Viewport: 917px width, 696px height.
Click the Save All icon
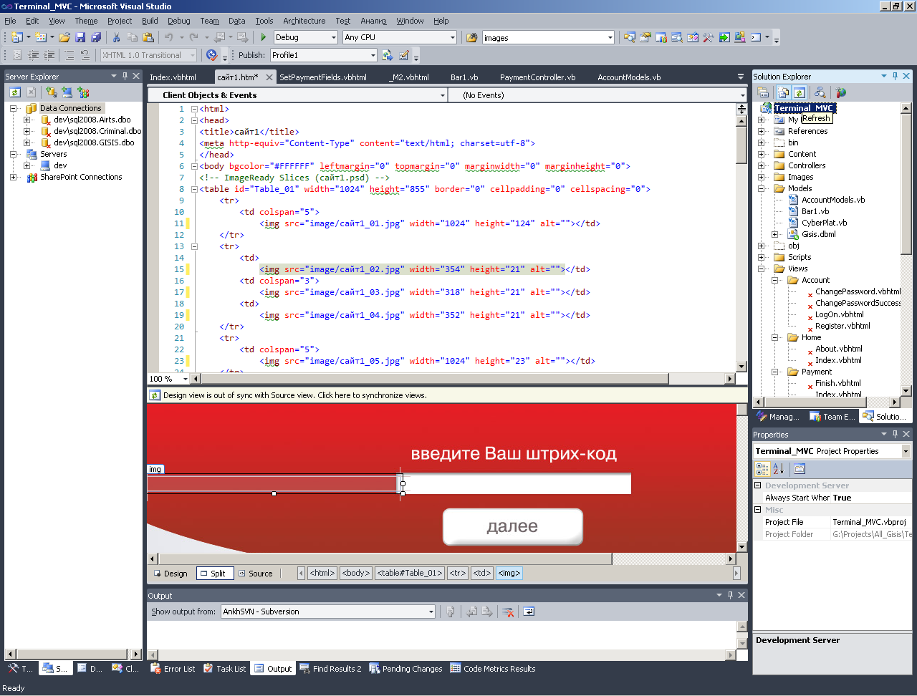point(96,37)
